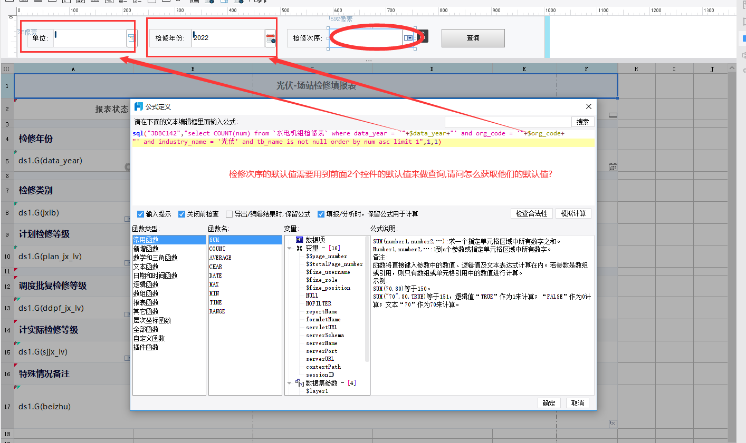Screen dimensions: 746x443
Task: Click the worksheet scroll-up arrow
Action: (x=732, y=68)
